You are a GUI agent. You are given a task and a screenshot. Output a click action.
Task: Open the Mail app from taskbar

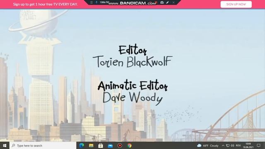[110, 145]
